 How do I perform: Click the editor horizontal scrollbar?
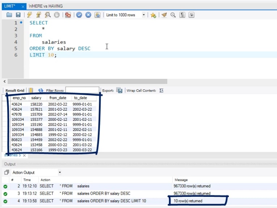87,81
